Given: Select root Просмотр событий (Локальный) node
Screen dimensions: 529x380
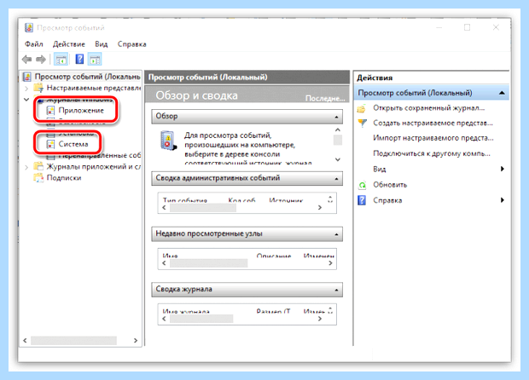Looking at the screenshot, I should (x=87, y=77).
